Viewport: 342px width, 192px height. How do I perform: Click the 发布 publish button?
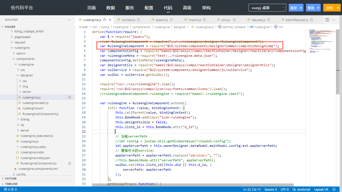329,8
